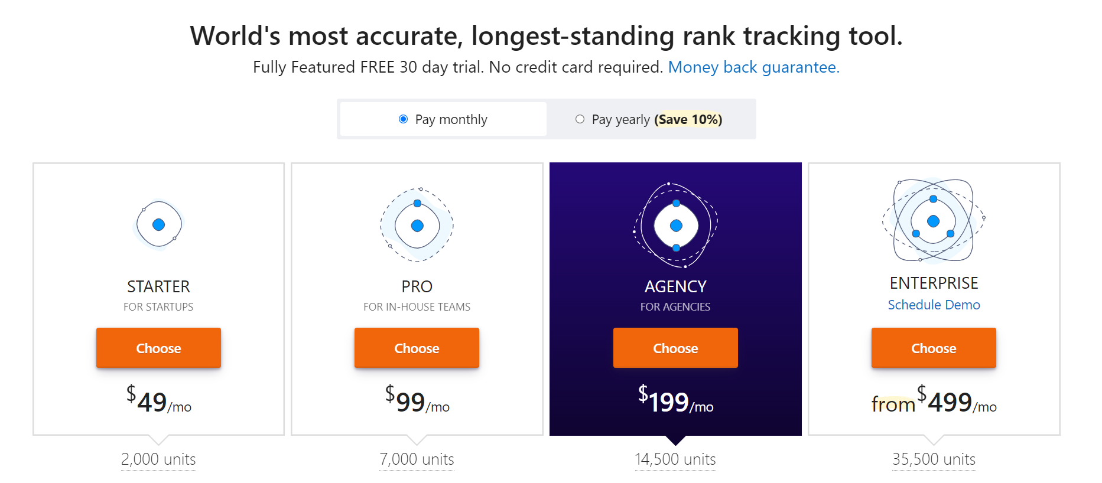
Task: Click the FOR STARTUPS subtitle text
Action: (158, 306)
